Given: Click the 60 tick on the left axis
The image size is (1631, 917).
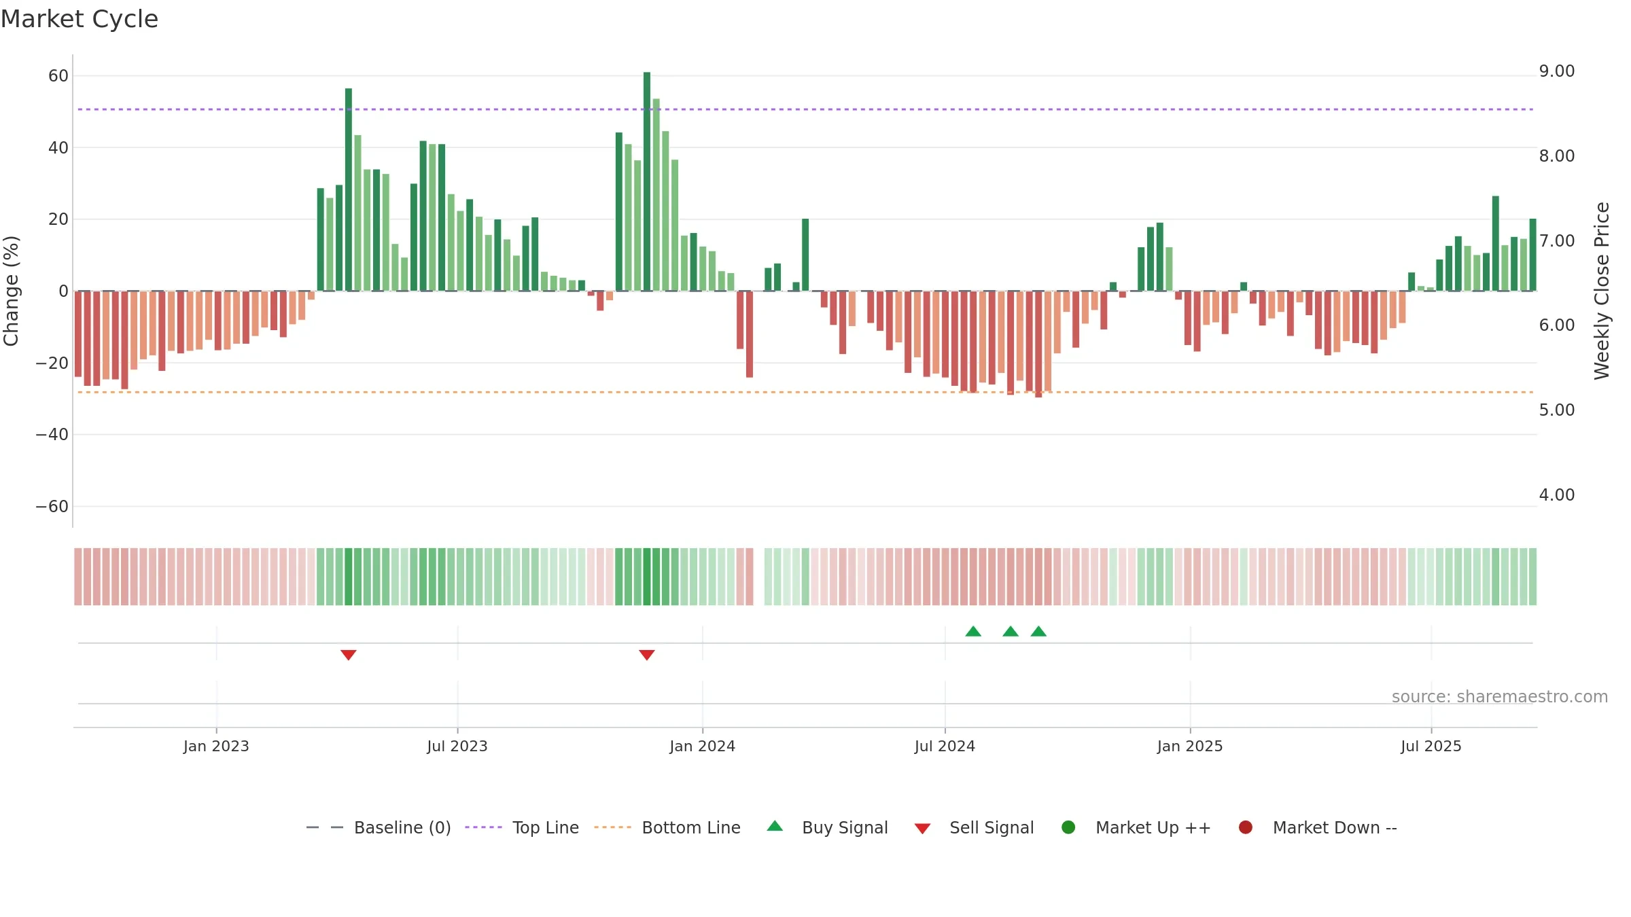Looking at the screenshot, I should coord(58,75).
